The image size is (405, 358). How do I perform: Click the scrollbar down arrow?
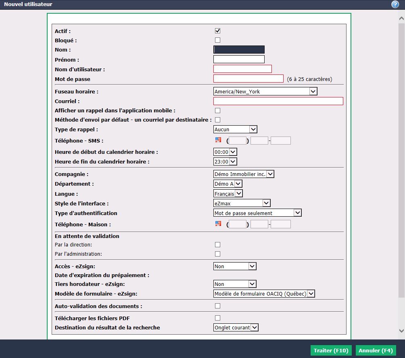pyautogui.click(x=401, y=330)
